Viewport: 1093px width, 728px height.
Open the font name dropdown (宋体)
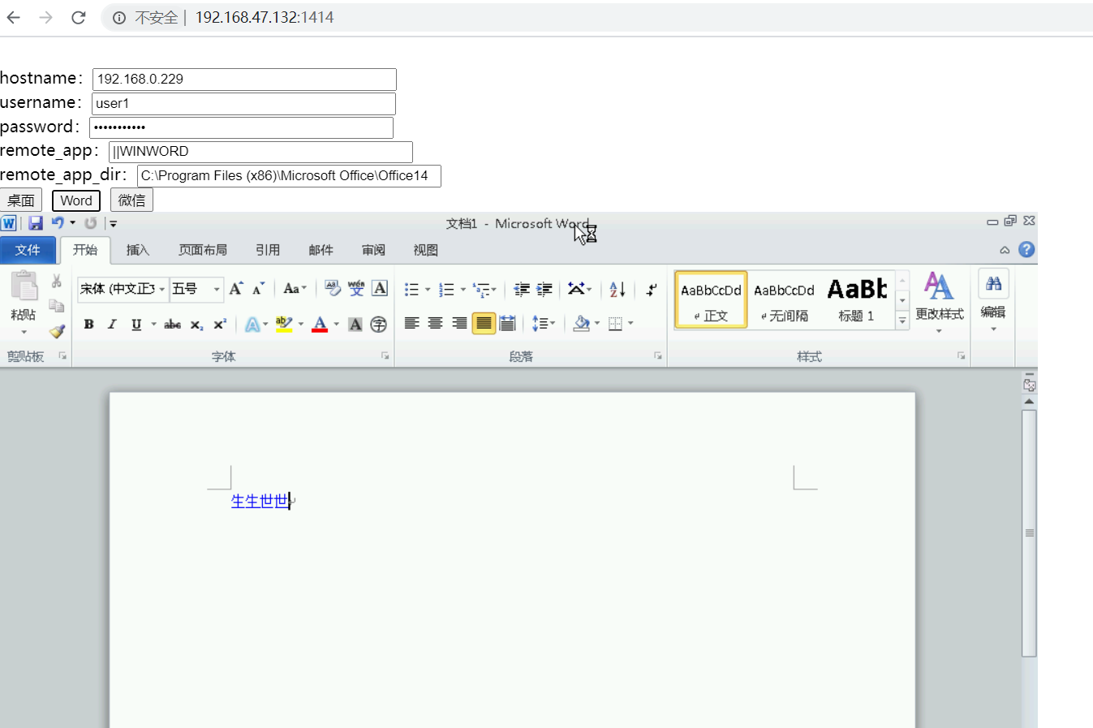(162, 289)
